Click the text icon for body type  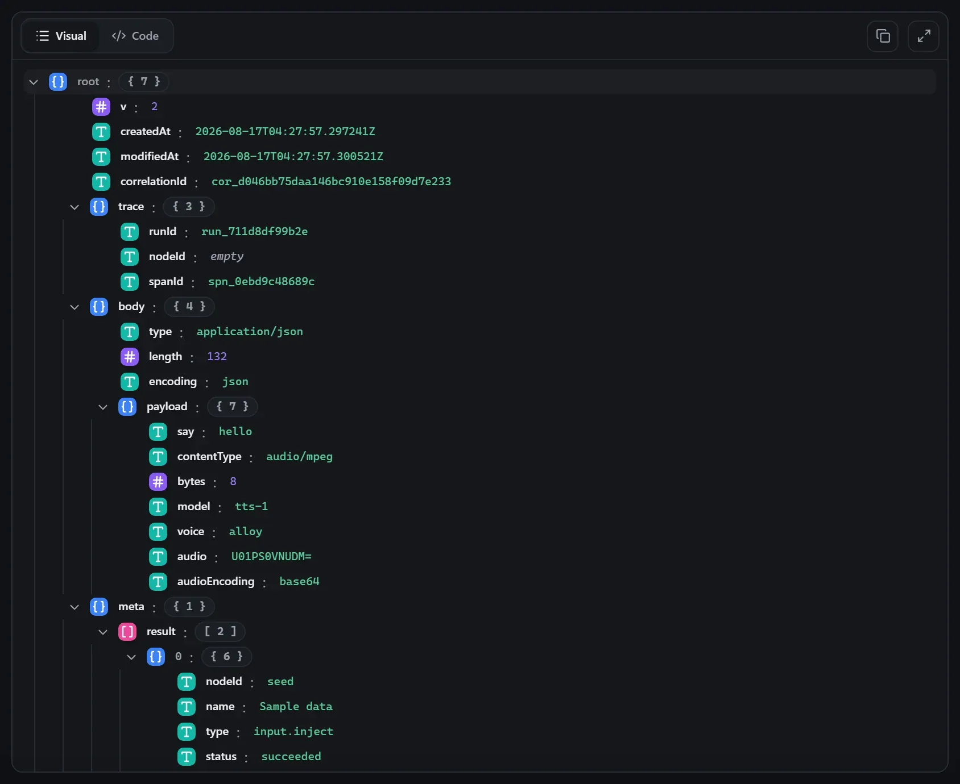coord(130,332)
